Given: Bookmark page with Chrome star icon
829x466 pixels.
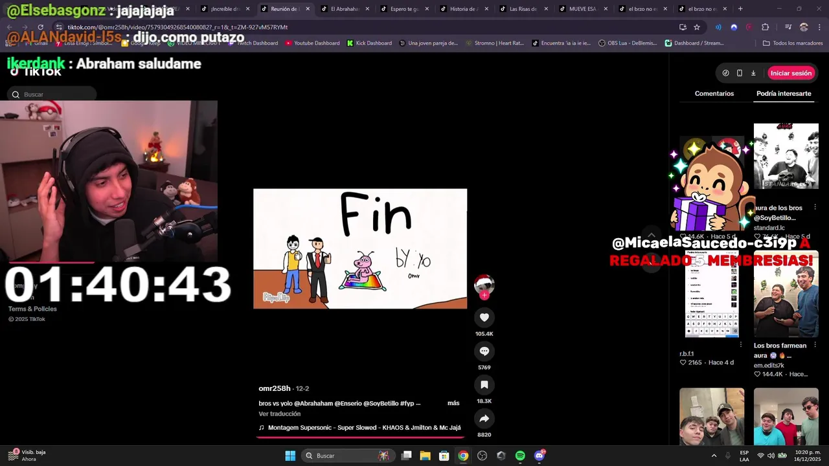Looking at the screenshot, I should click(697, 27).
